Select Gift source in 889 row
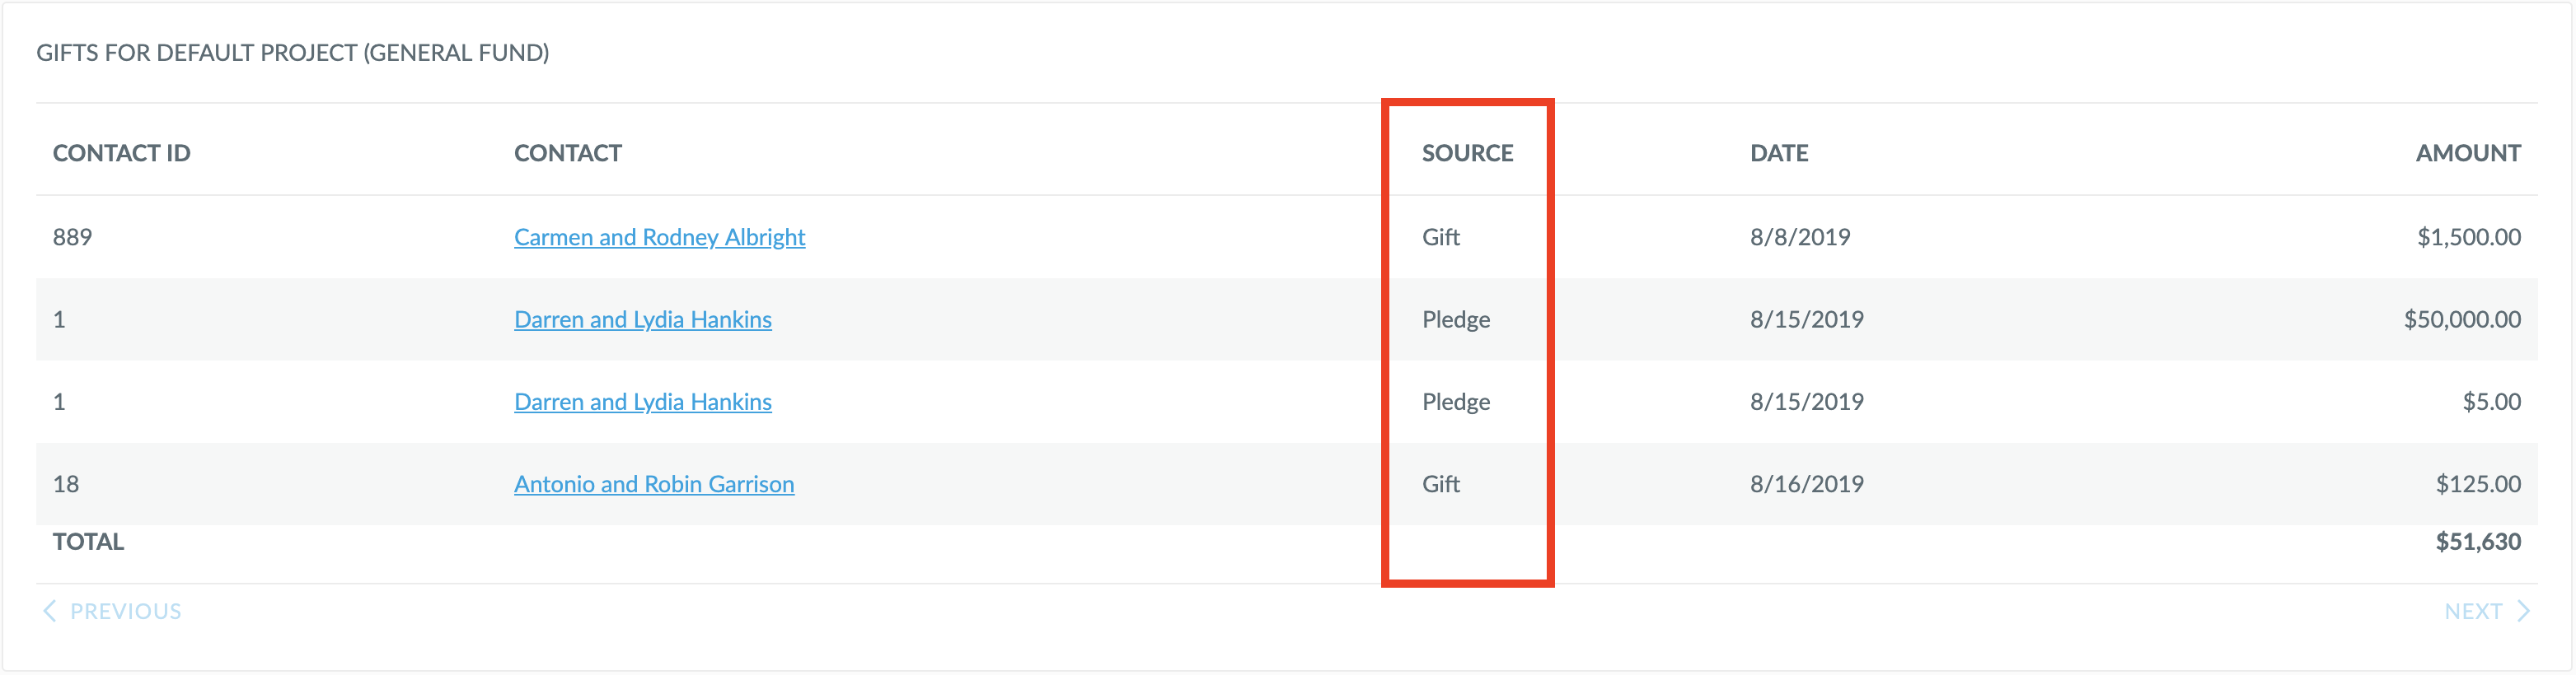The image size is (2576, 675). [1441, 236]
